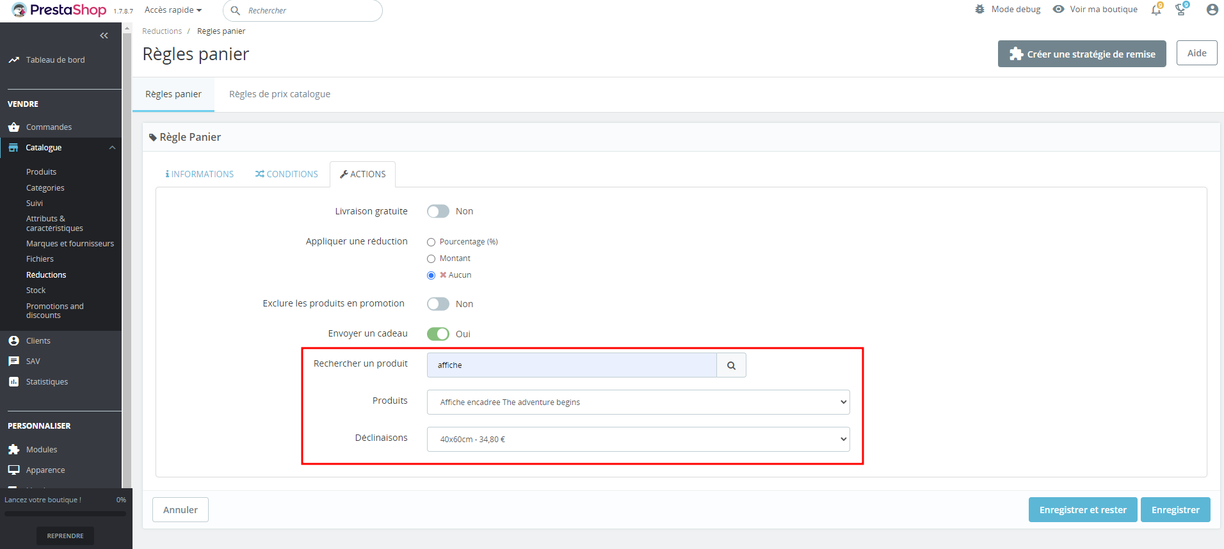
Task: Click the Rechercher un produit field
Action: point(572,365)
